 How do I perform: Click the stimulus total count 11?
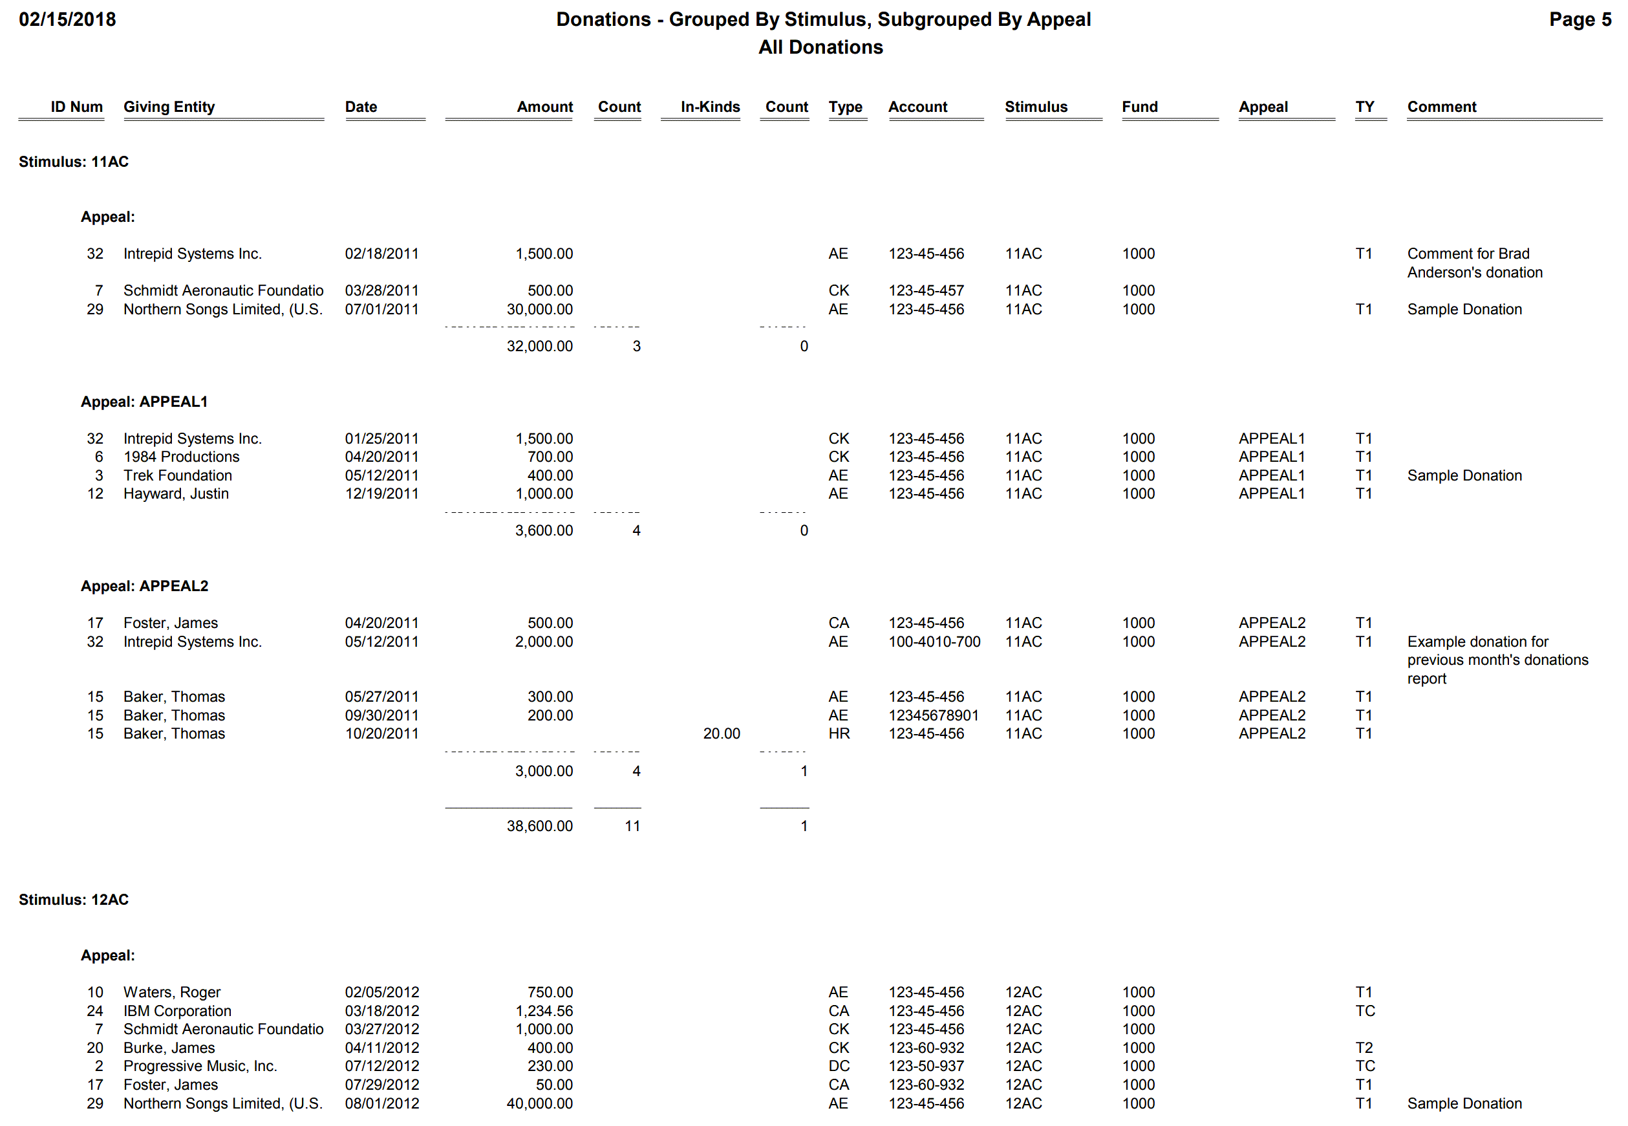[x=632, y=825]
